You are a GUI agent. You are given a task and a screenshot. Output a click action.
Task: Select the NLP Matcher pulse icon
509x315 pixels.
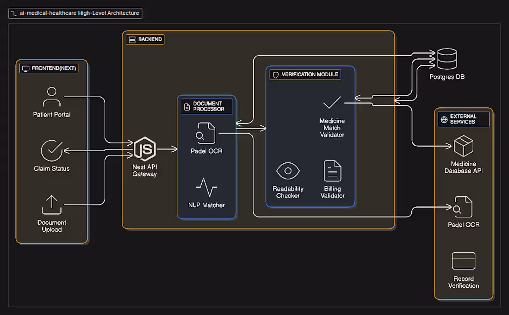[206, 187]
